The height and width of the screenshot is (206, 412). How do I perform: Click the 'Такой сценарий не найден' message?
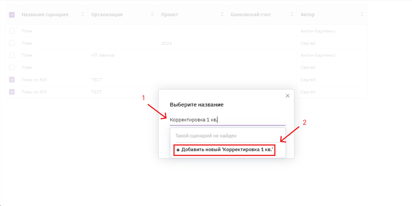pos(206,136)
